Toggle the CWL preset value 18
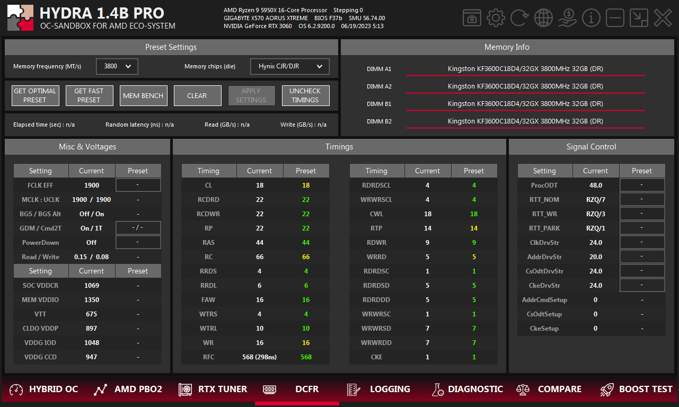 [474, 214]
